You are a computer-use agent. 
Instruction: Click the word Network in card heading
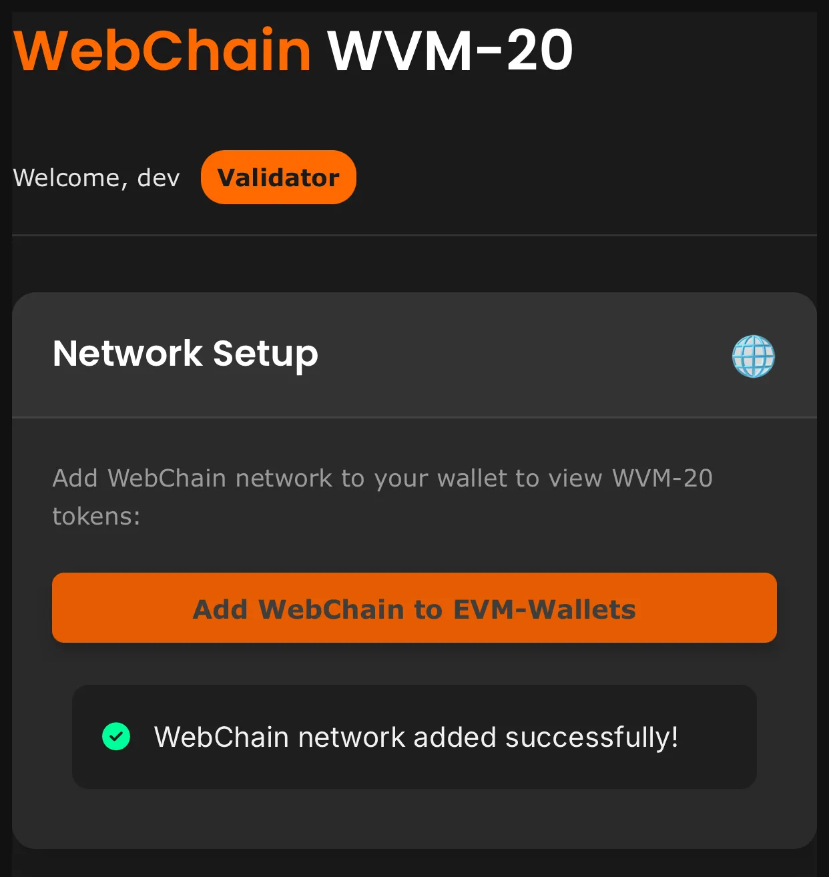(127, 353)
